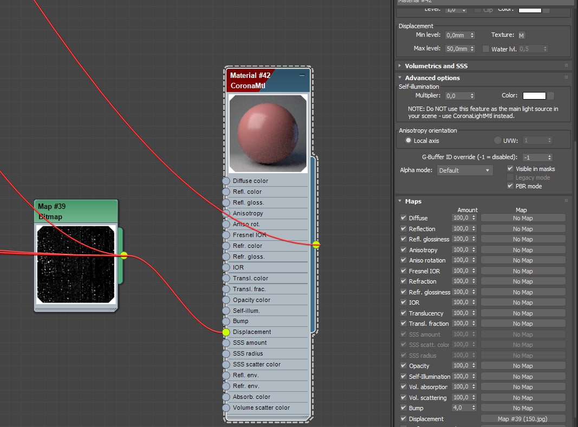Click the Refraction No Map button
Image resolution: width=578 pixels, height=427 pixels.
point(523,281)
